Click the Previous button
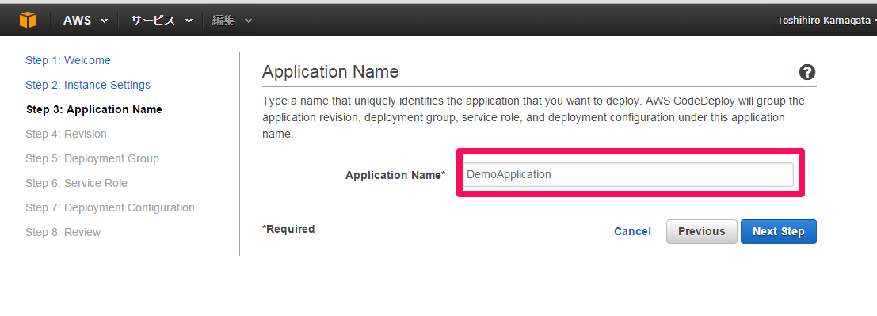This screenshot has width=877, height=316. pos(701,231)
